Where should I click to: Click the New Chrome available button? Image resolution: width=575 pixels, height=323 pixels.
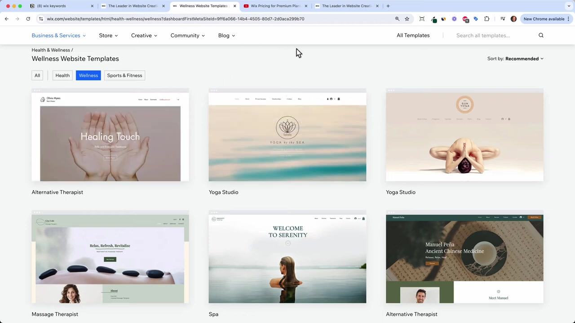[x=544, y=19]
